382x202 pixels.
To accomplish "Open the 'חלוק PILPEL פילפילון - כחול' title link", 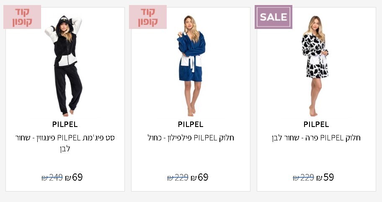I will [x=191, y=138].
